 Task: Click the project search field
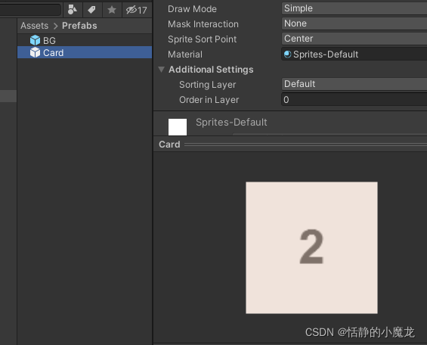click(30, 10)
